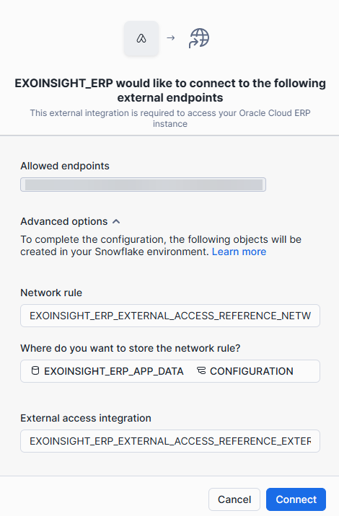Click the dialog title about external endpoints

170,91
